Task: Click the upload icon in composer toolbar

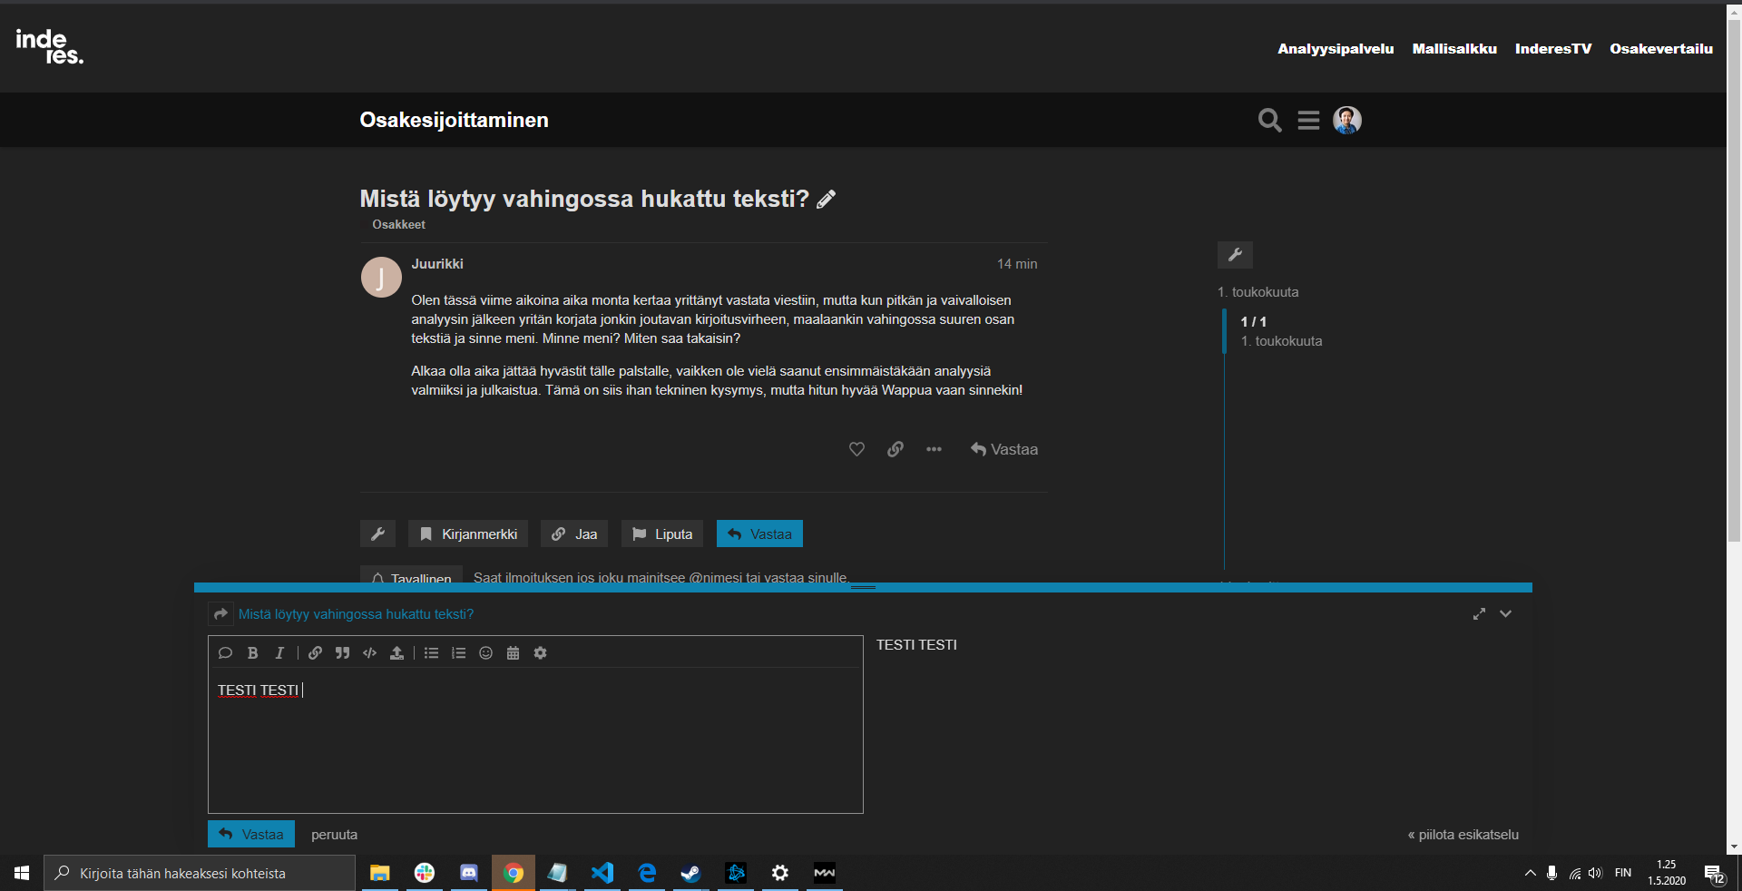Action: click(396, 653)
